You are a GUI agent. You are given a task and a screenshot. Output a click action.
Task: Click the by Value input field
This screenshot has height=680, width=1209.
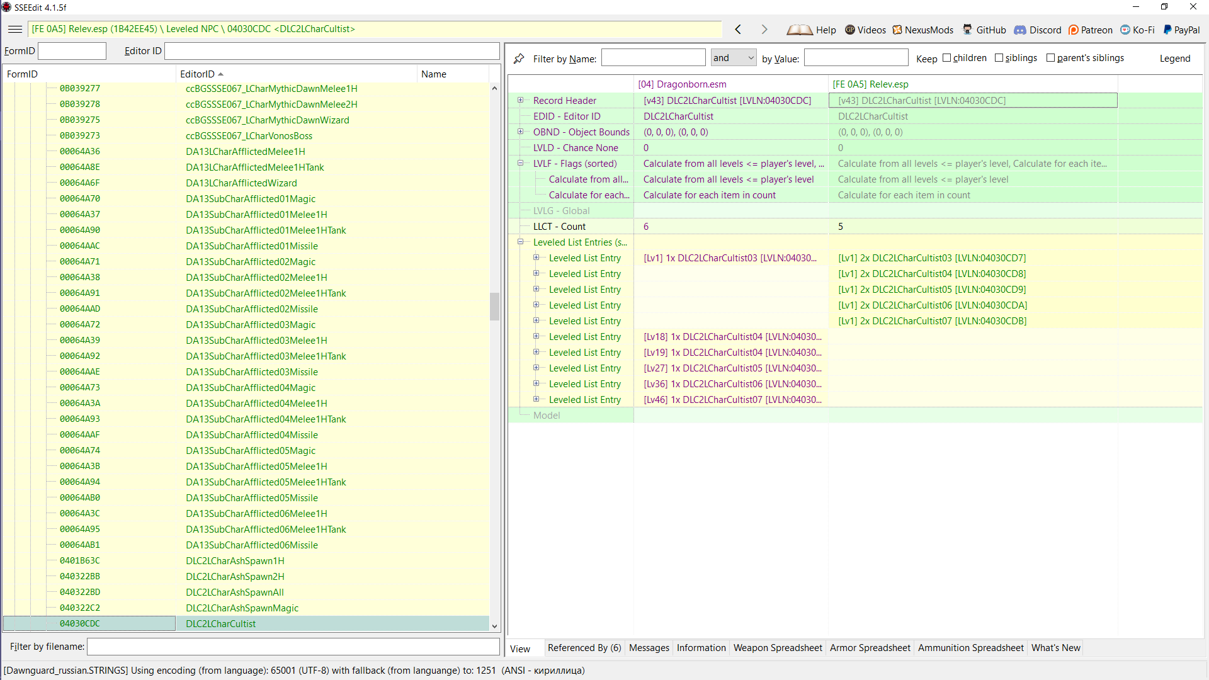point(856,58)
